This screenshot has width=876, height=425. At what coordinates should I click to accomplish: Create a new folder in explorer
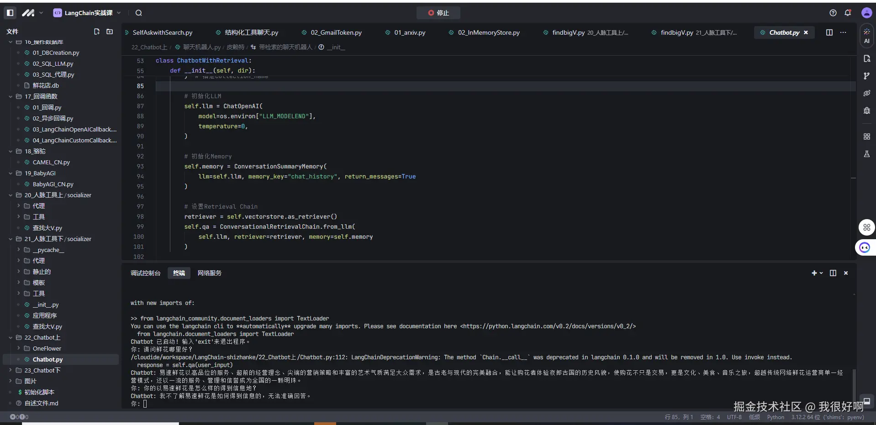(x=110, y=31)
